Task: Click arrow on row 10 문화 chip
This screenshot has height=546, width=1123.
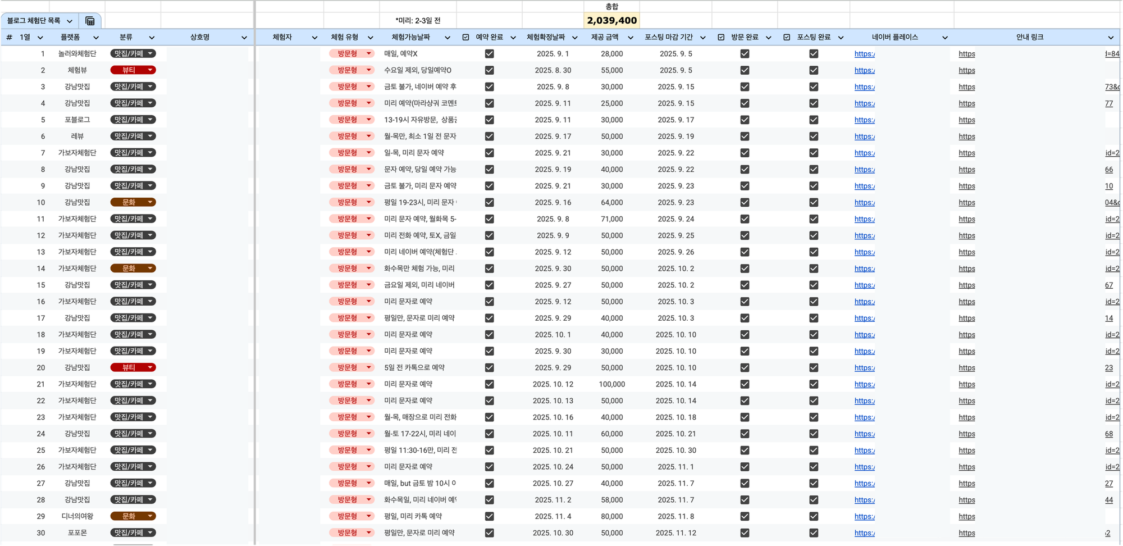Action: (150, 202)
